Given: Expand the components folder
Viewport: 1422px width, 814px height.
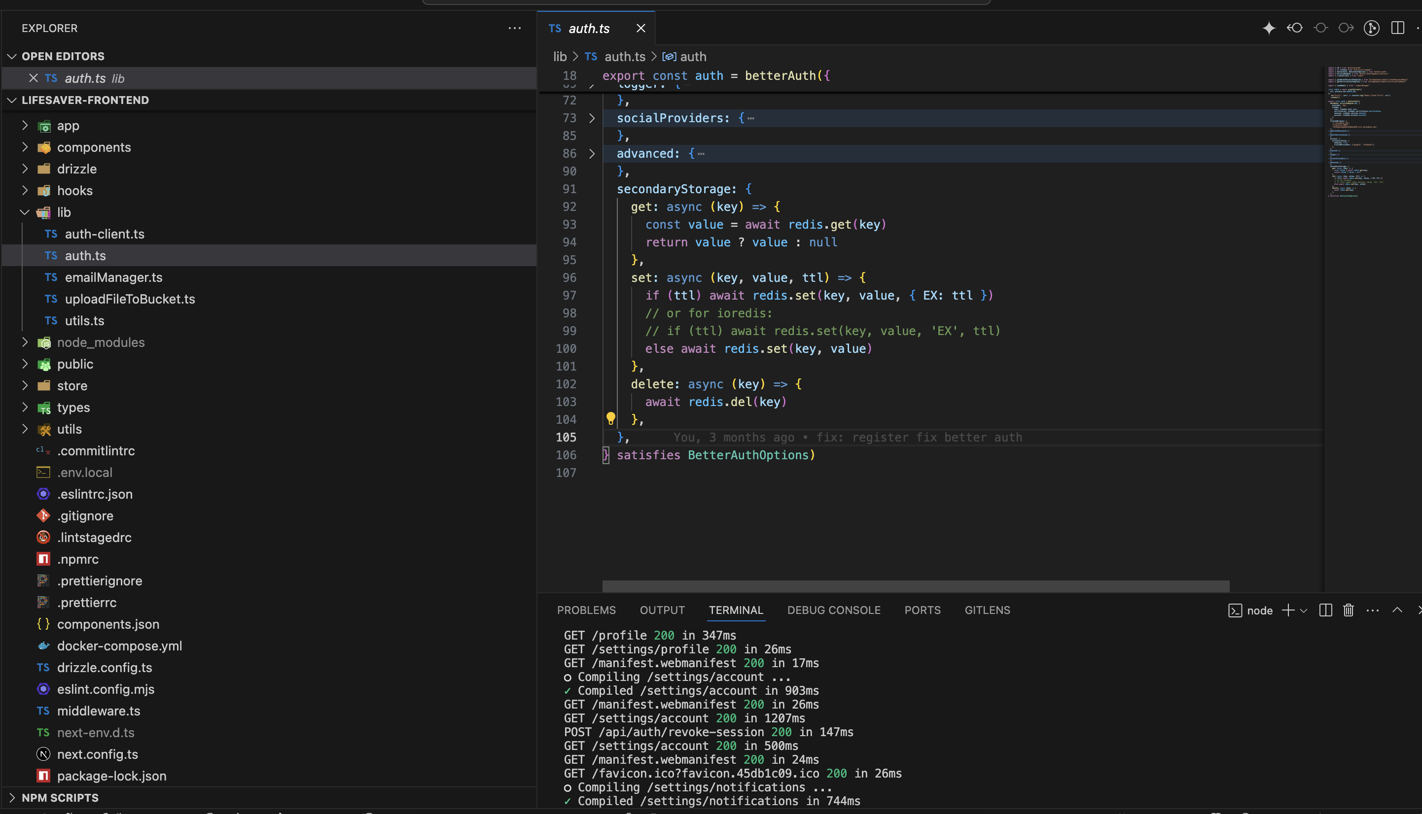Looking at the screenshot, I should pos(269,148).
